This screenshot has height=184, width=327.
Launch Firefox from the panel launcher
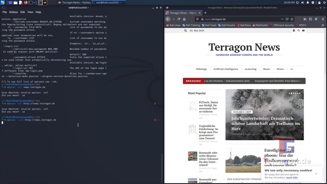tap(26, 2)
